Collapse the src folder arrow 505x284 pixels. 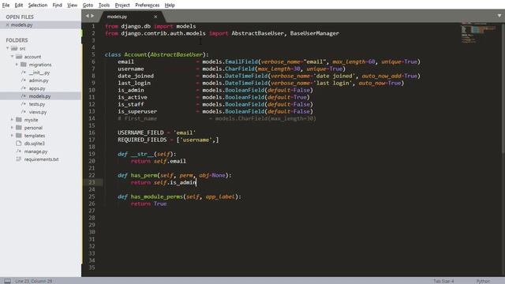[x=7, y=48]
